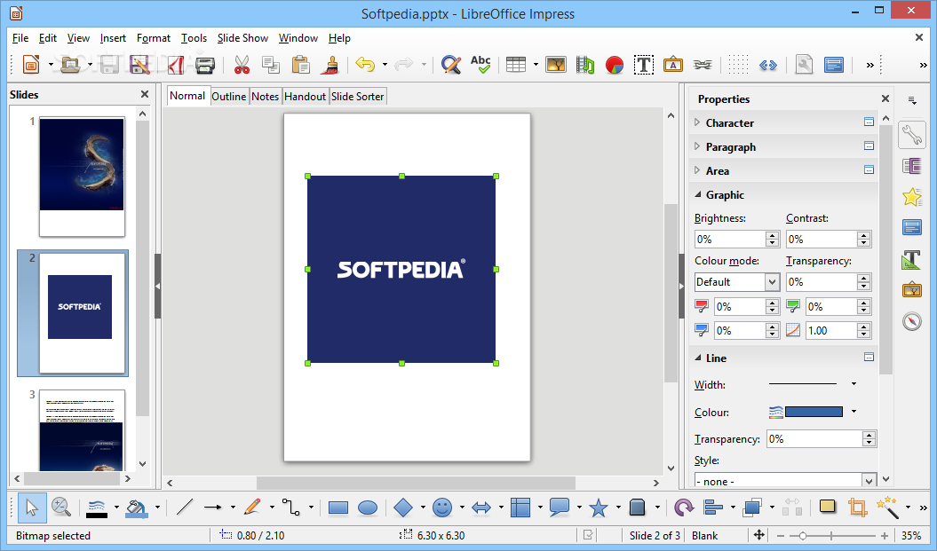This screenshot has height=551, width=937.
Task: Insert audio or video from the toolbar
Action: (585, 65)
